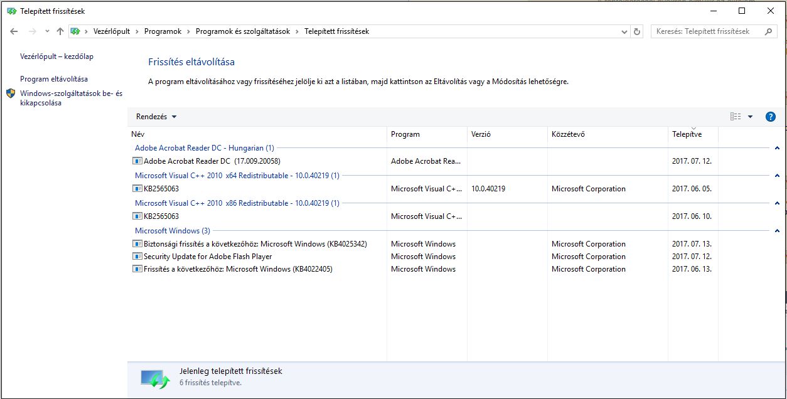Open the recent locations dropdown arrow
Viewport: 787px width, 399px height.
point(47,31)
